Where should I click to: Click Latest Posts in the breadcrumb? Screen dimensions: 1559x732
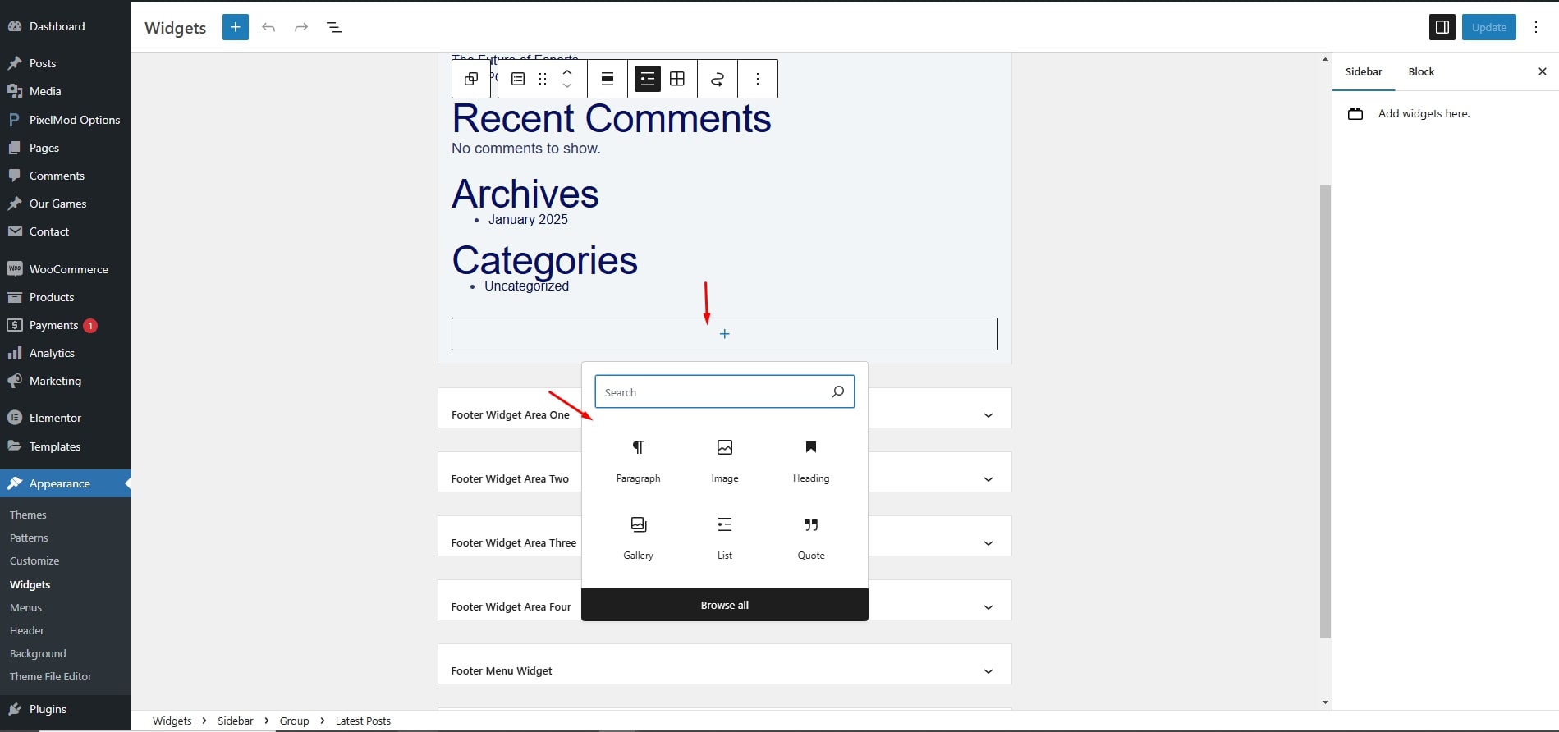(x=363, y=721)
